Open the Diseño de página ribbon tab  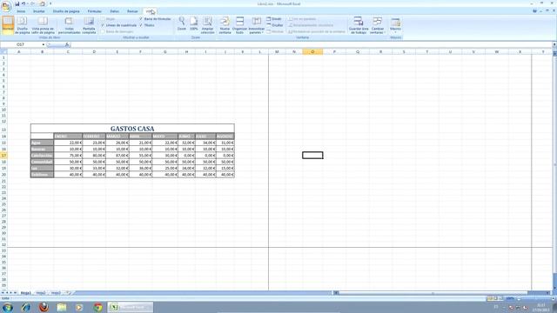tap(66, 11)
